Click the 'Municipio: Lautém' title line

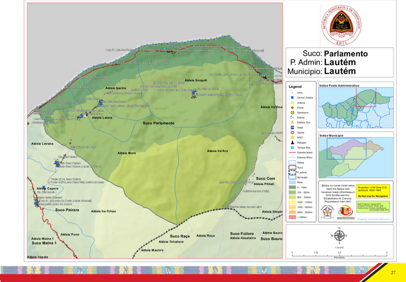pyautogui.click(x=321, y=71)
